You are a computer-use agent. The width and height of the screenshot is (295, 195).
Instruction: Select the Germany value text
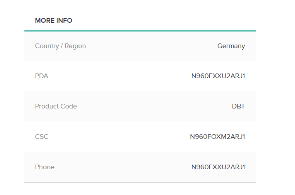coord(231,46)
